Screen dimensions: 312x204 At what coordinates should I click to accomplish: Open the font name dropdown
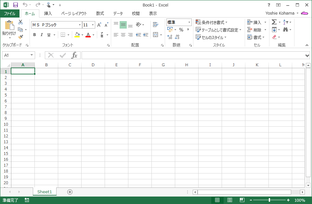[x=80, y=25]
